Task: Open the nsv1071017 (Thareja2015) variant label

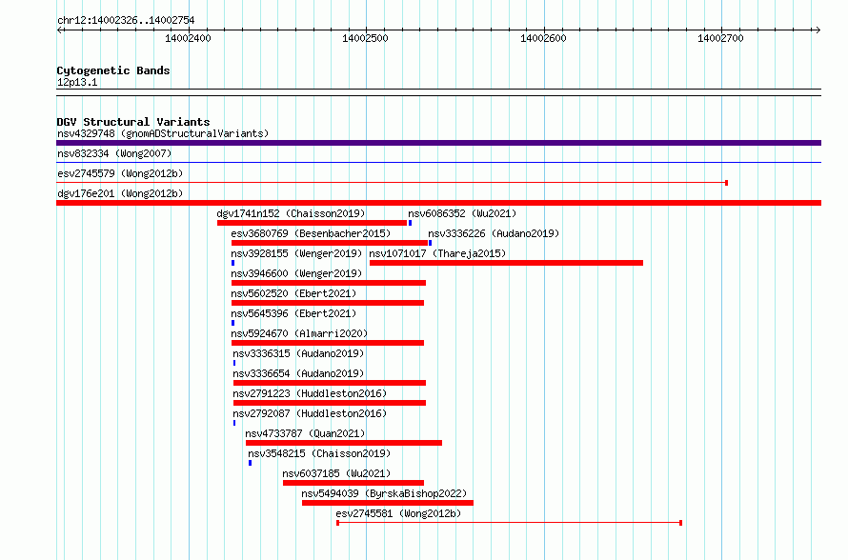Action: 437,253
